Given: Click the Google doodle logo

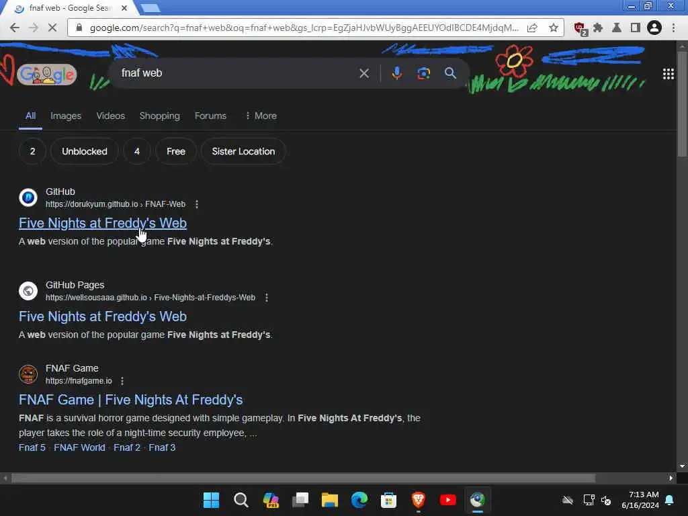Looking at the screenshot, I should [47, 75].
